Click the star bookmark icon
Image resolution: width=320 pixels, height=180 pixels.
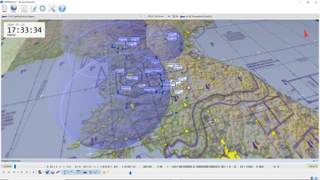coord(104,172)
